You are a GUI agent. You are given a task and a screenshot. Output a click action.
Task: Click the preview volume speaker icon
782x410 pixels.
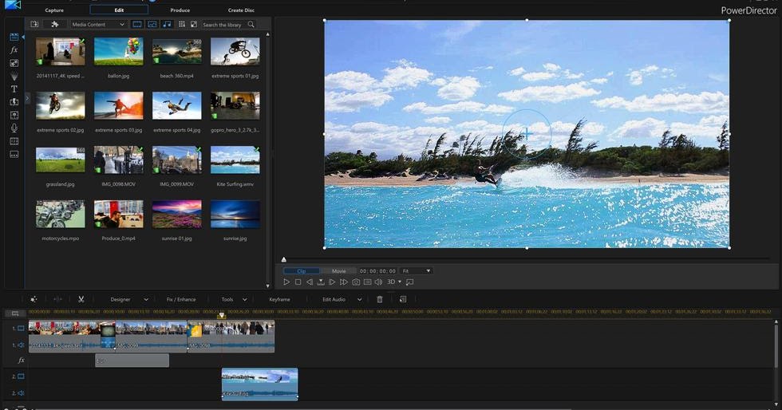pos(378,282)
